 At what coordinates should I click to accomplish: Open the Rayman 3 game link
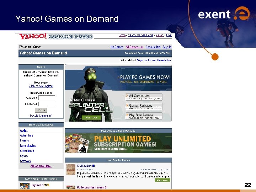coord(37,185)
